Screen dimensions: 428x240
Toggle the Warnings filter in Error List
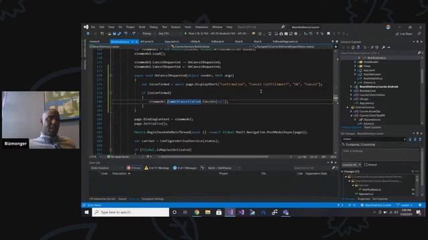[156, 168]
